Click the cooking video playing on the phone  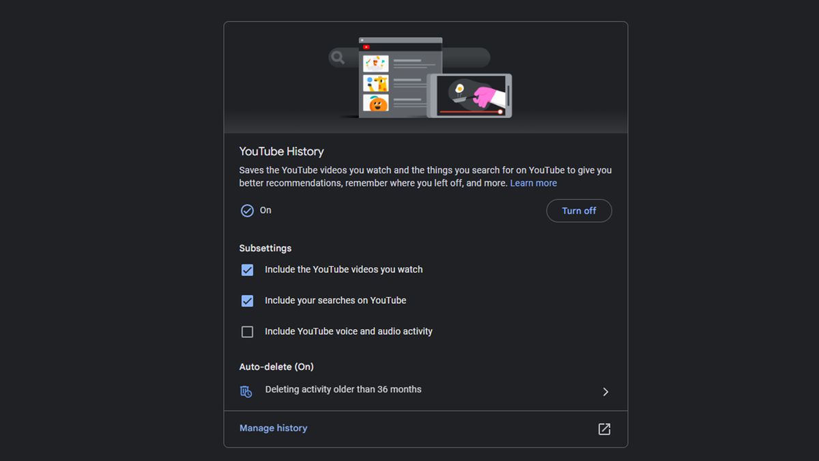coord(471,92)
